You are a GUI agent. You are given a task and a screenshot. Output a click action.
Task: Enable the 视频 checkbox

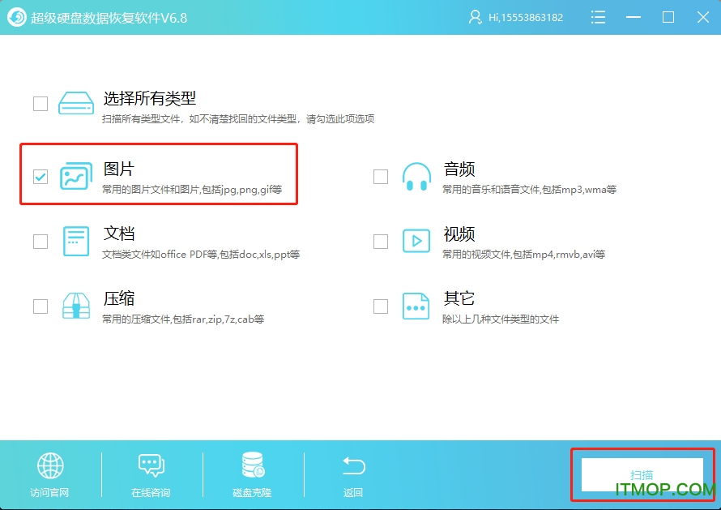tap(380, 241)
